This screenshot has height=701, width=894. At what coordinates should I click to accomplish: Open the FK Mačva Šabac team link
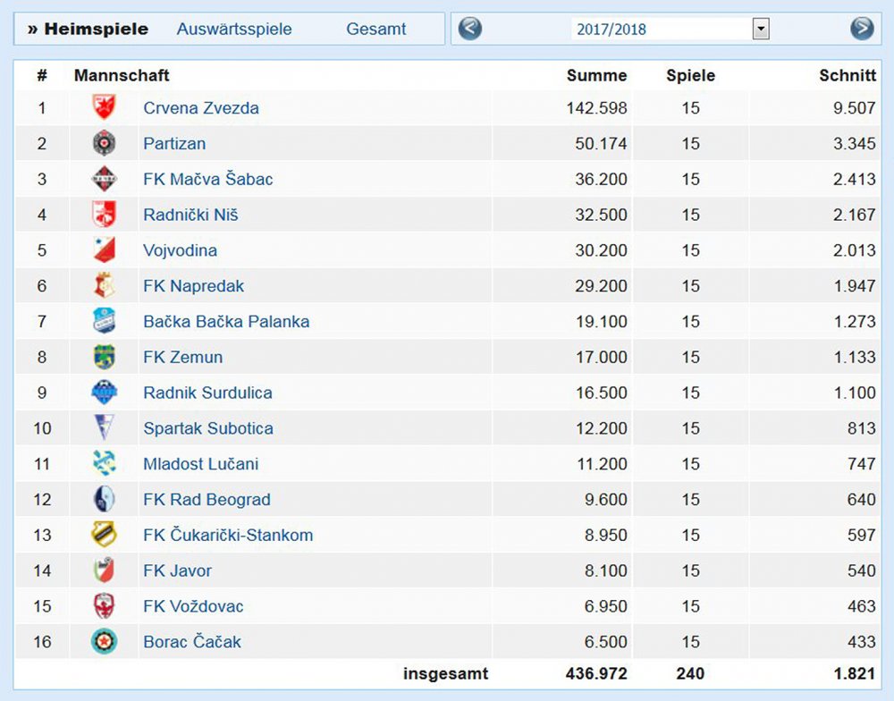(x=208, y=179)
